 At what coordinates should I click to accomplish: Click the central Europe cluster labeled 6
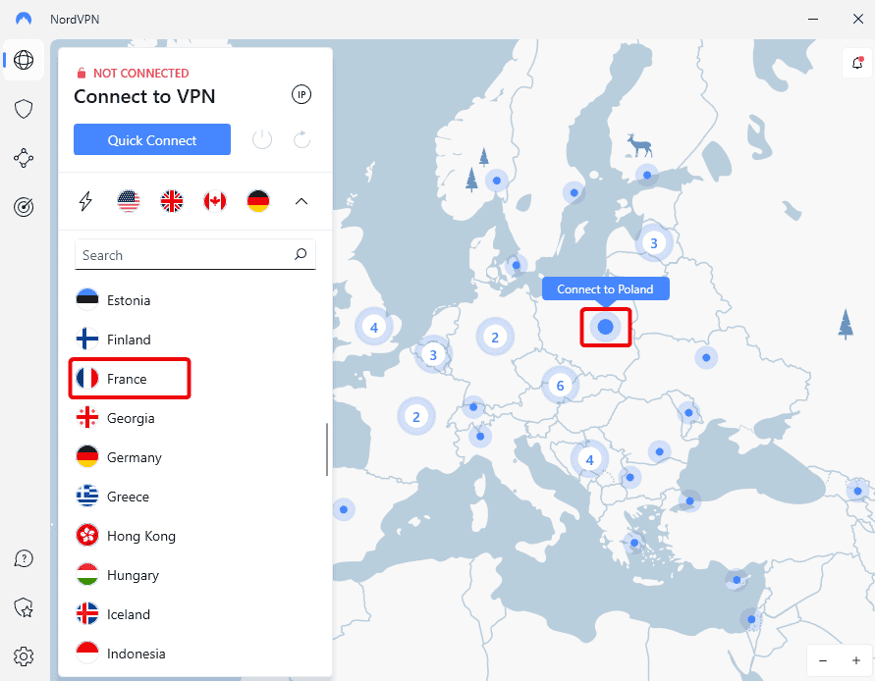[x=561, y=385]
